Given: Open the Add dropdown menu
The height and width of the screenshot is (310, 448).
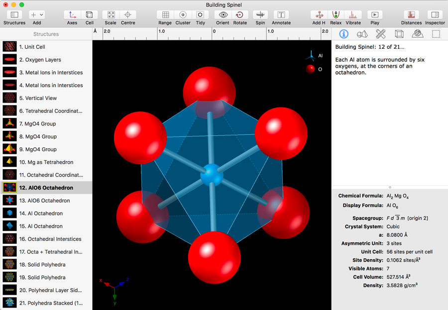Looking at the screenshot, I should click(x=37, y=15).
